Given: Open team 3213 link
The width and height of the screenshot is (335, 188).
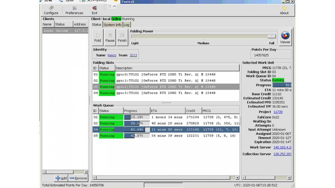Looking at the screenshot, I should [x=133, y=55].
